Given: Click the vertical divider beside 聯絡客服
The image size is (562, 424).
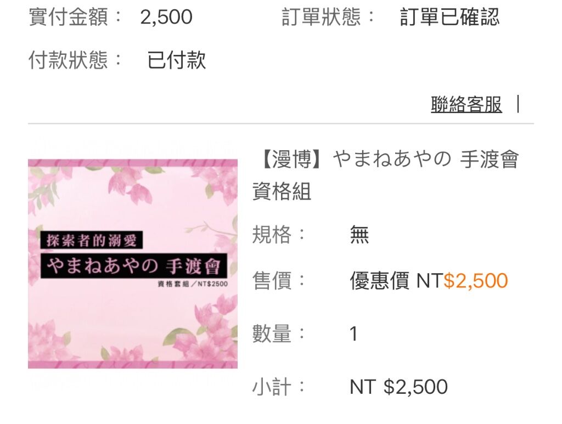Looking at the screenshot, I should [x=518, y=104].
